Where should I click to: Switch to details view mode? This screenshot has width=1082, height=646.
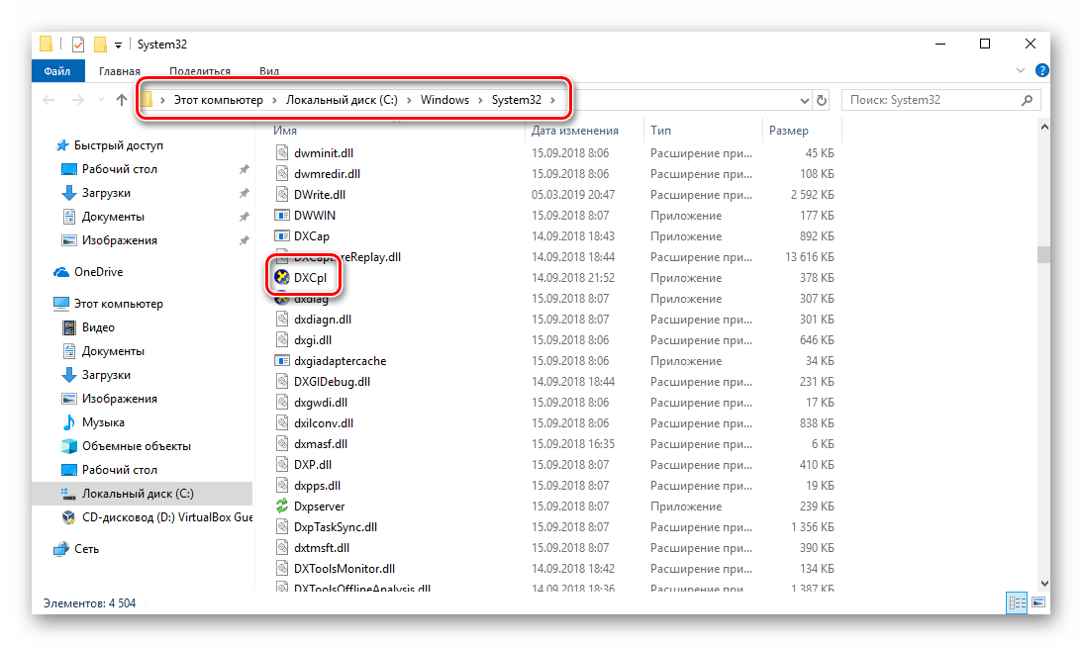pos(1017,601)
